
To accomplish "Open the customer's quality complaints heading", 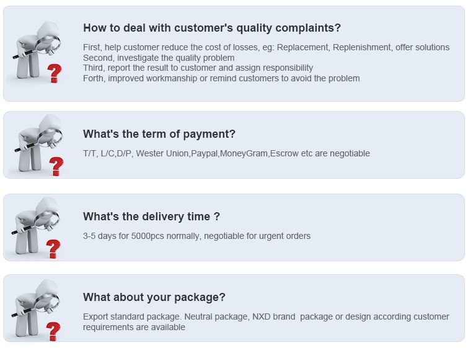I will coord(212,28).
